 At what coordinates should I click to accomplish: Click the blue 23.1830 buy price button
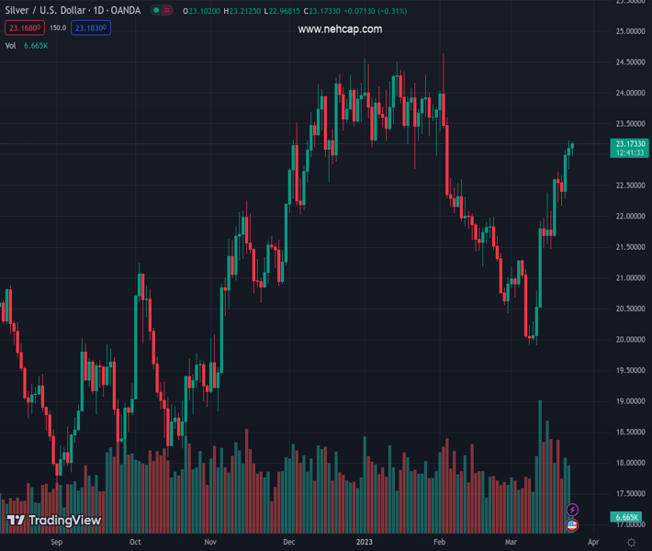click(92, 28)
